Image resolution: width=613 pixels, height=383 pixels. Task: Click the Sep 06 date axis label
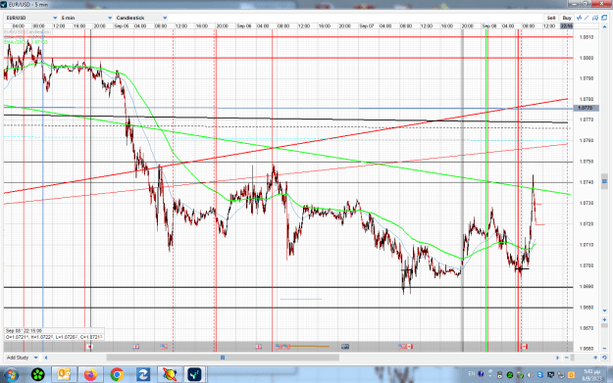click(244, 26)
